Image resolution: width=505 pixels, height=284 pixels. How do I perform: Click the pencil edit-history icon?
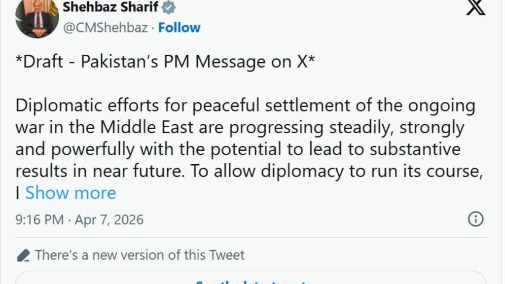click(23, 255)
